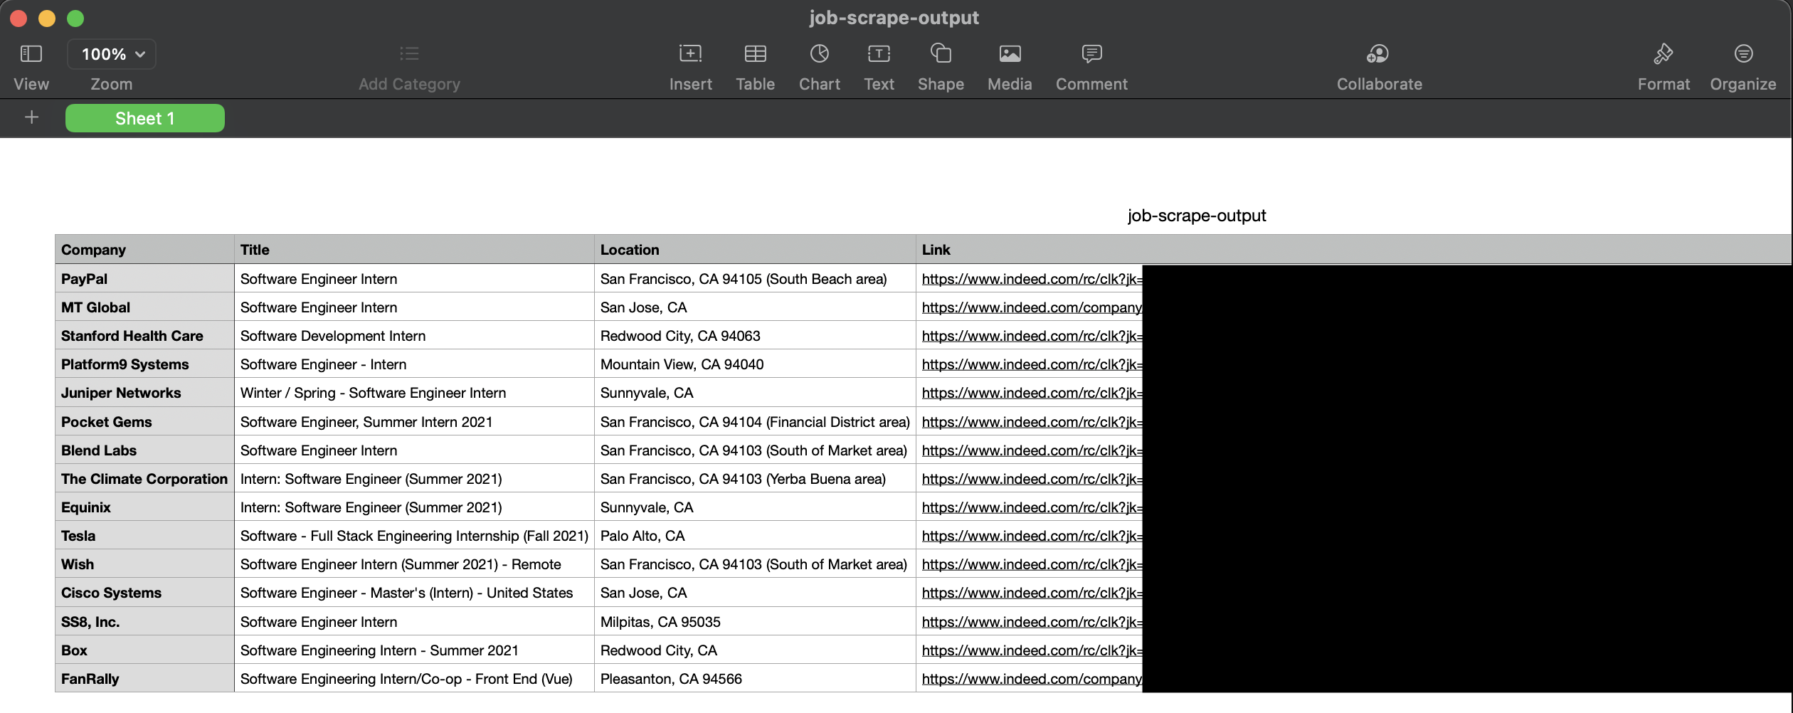Image resolution: width=1793 pixels, height=713 pixels.
Task: Select FanRally's Front End (Vue) title cell
Action: (414, 679)
